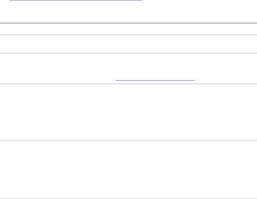Click the left end of blue underlined link
The height and width of the screenshot is (199, 257).
[10, 1]
